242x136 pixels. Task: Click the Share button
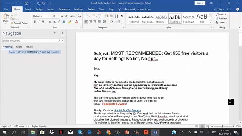pyautogui.click(x=219, y=9)
